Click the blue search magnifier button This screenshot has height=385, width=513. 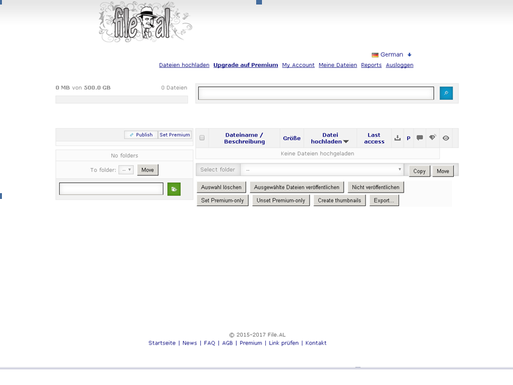[446, 93]
